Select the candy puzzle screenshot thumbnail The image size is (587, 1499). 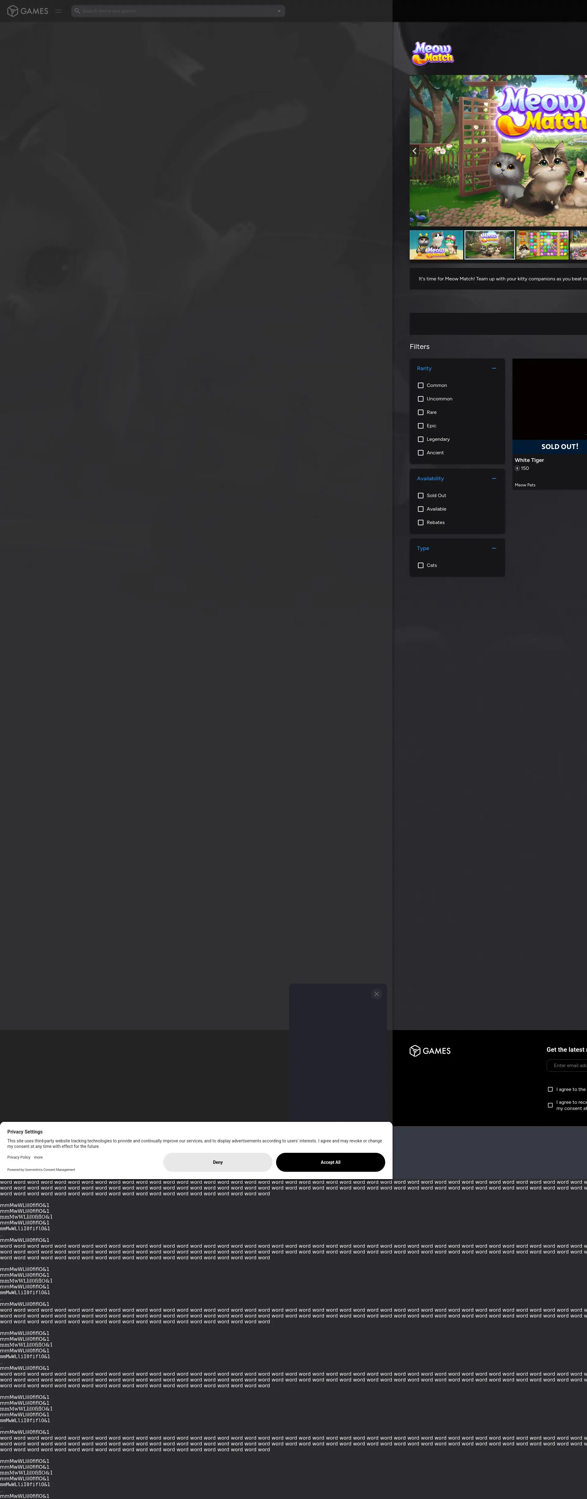point(542,244)
